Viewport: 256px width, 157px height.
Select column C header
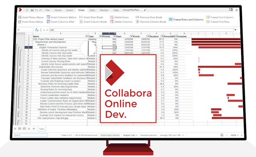point(109,33)
